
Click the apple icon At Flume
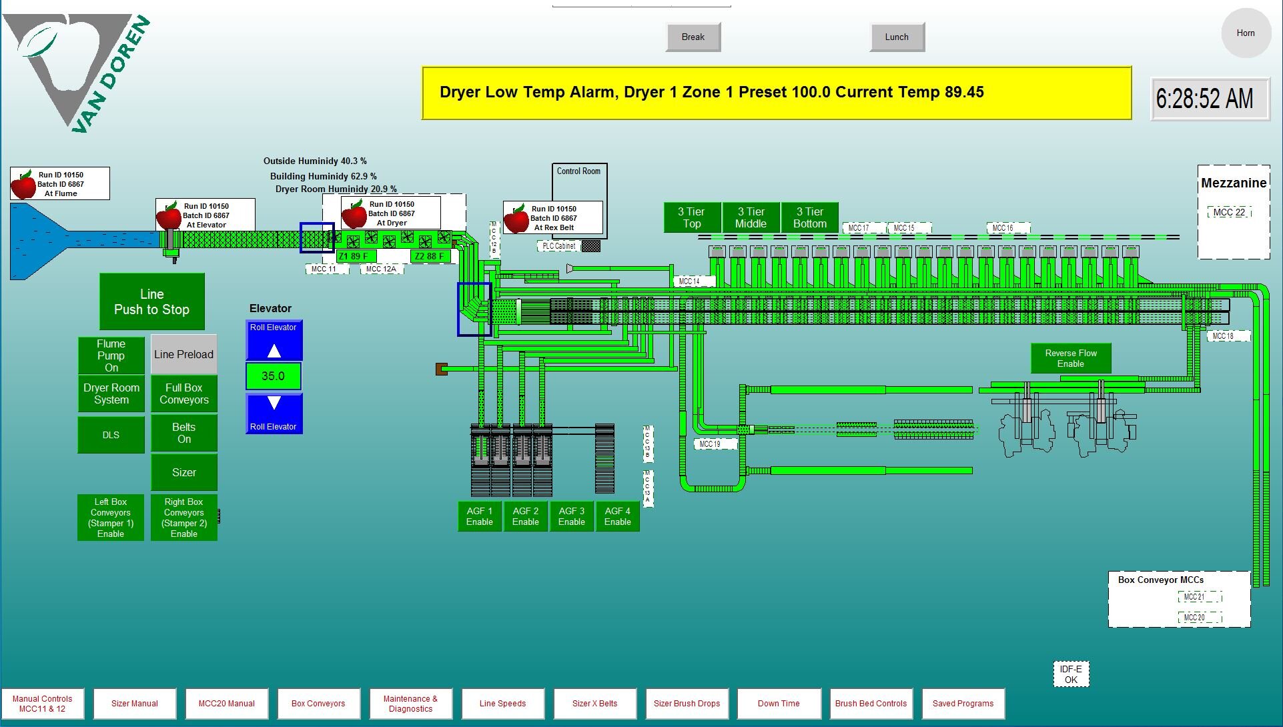click(x=23, y=184)
